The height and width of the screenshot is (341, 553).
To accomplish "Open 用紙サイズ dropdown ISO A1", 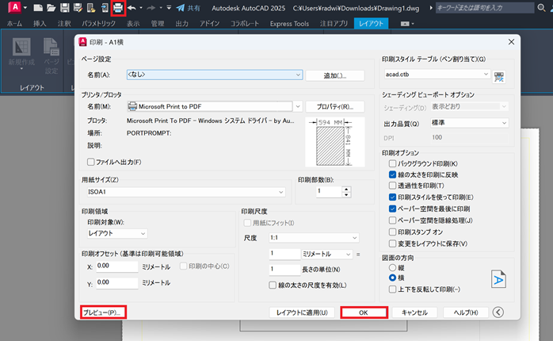I will pyautogui.click(x=186, y=192).
